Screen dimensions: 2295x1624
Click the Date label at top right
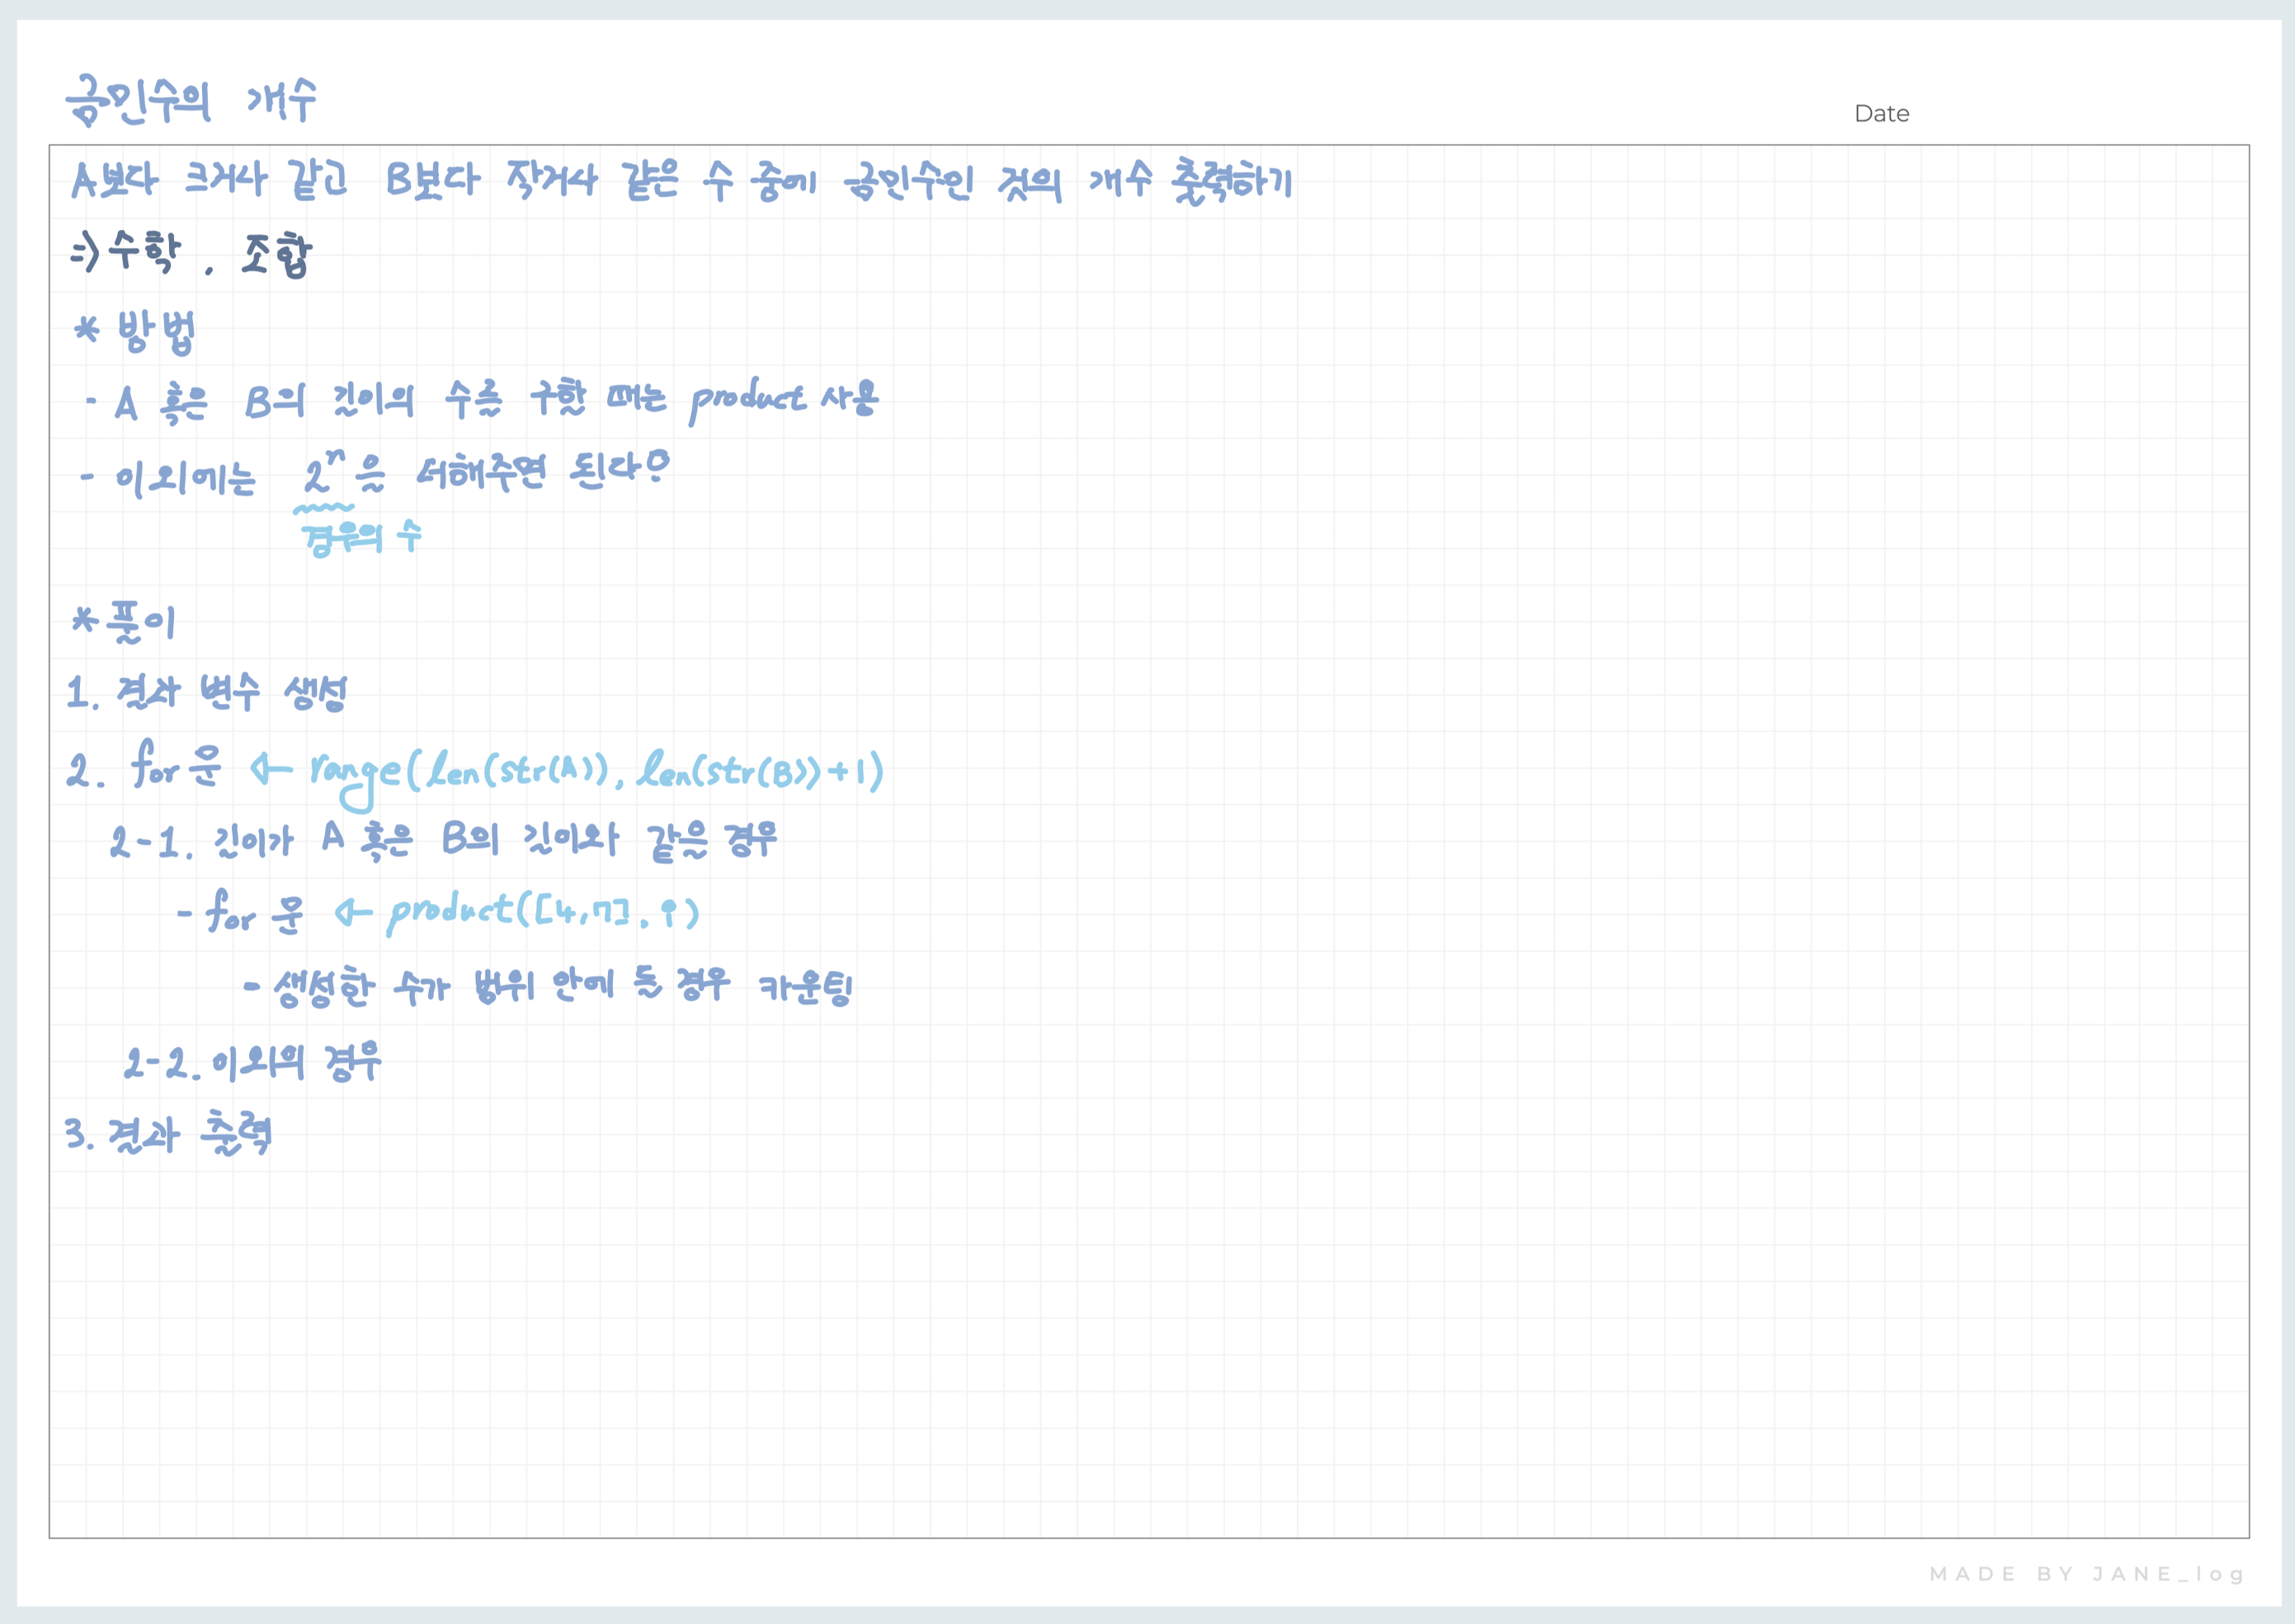coord(1881,114)
